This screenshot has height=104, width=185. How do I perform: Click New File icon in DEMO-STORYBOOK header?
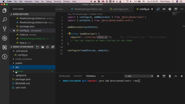point(37,47)
